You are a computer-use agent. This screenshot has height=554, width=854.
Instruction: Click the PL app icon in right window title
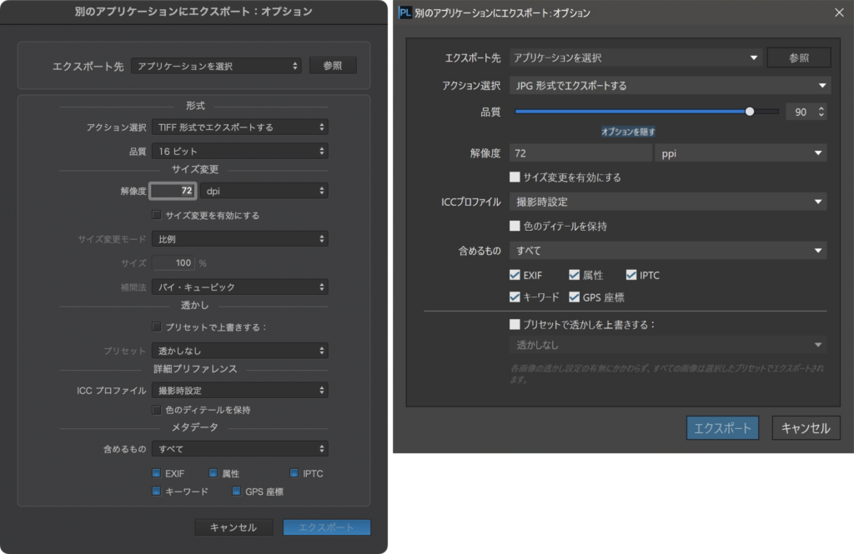pos(404,12)
